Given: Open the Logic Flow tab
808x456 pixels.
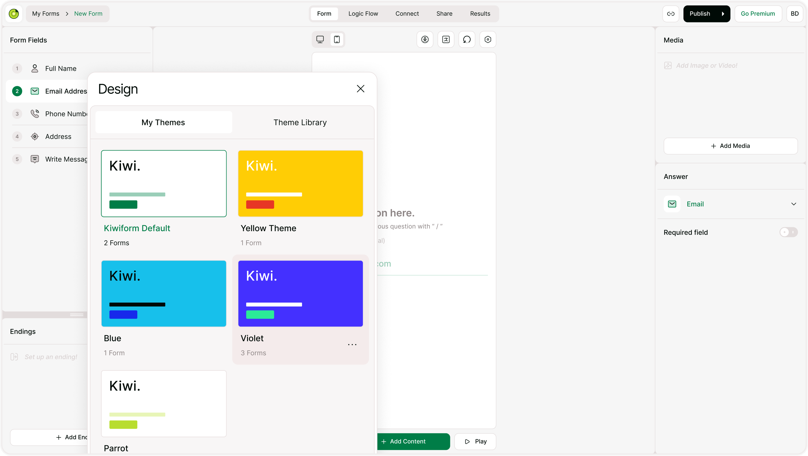Looking at the screenshot, I should point(363,14).
